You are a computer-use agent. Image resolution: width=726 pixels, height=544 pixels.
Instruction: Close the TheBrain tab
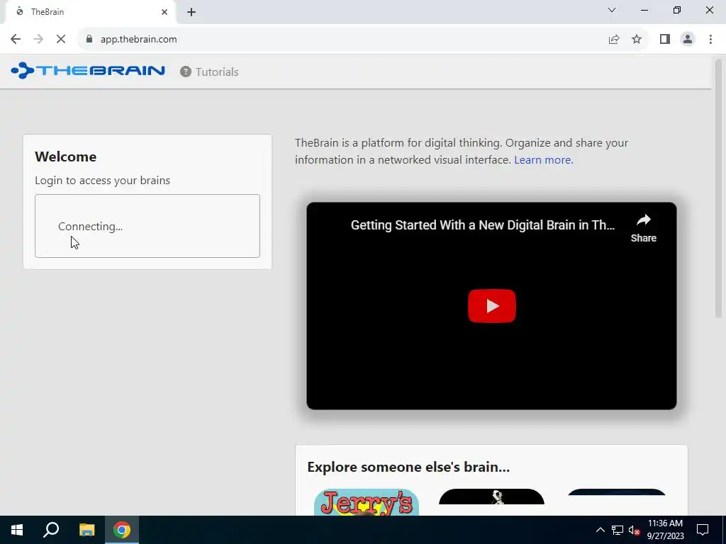click(x=164, y=12)
